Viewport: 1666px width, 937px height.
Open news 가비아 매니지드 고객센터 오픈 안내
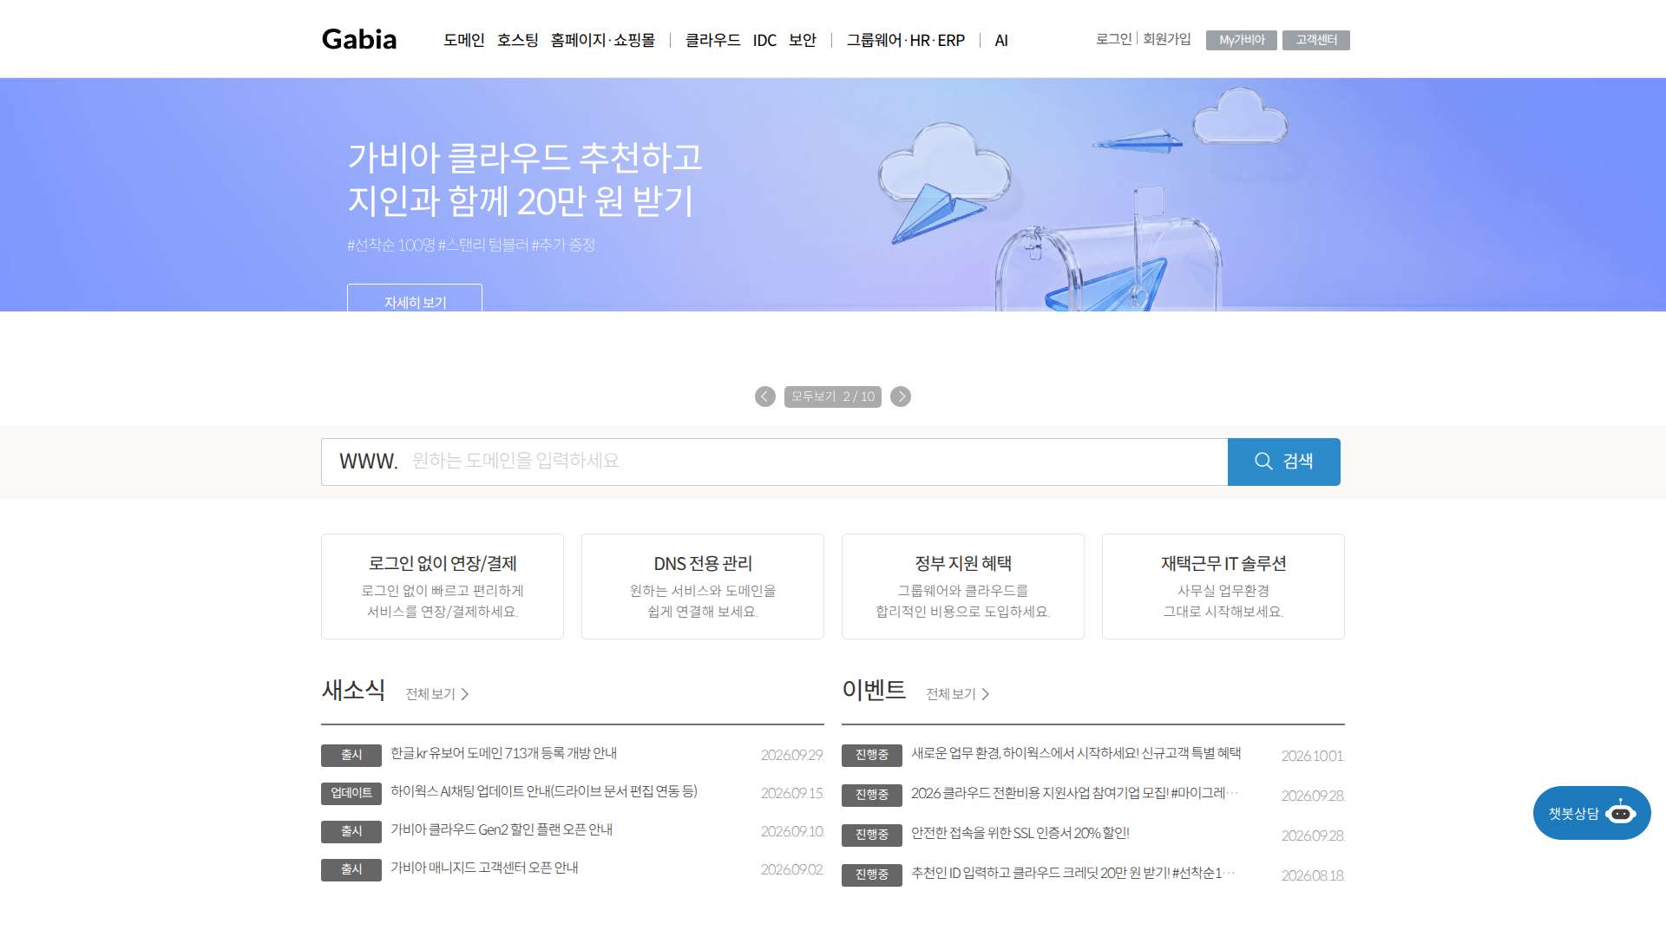click(484, 868)
